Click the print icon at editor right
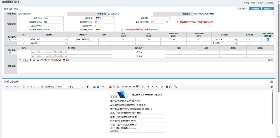The height and width of the screenshot is (138, 280). coord(272,87)
